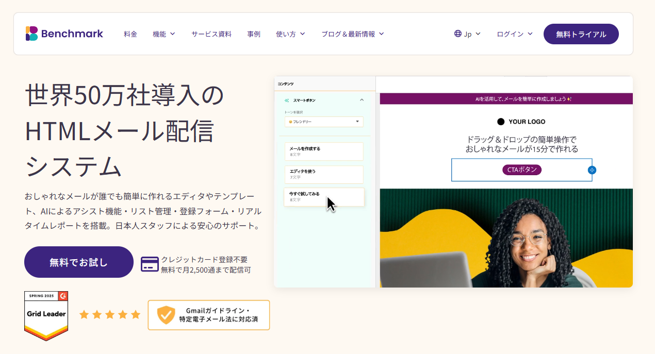Click the blue move handle icon
The height and width of the screenshot is (354, 655).
[x=592, y=170]
